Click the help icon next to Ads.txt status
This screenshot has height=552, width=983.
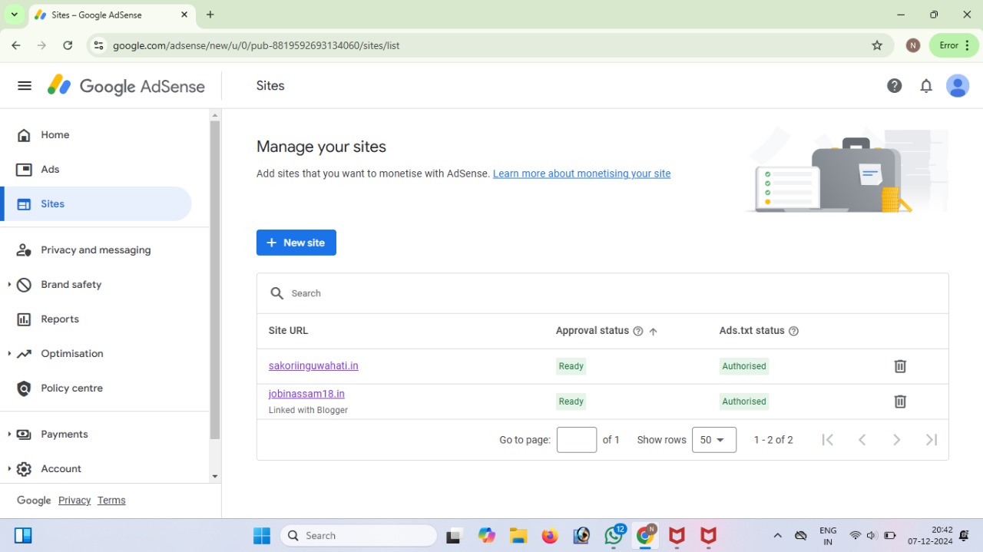click(x=793, y=331)
